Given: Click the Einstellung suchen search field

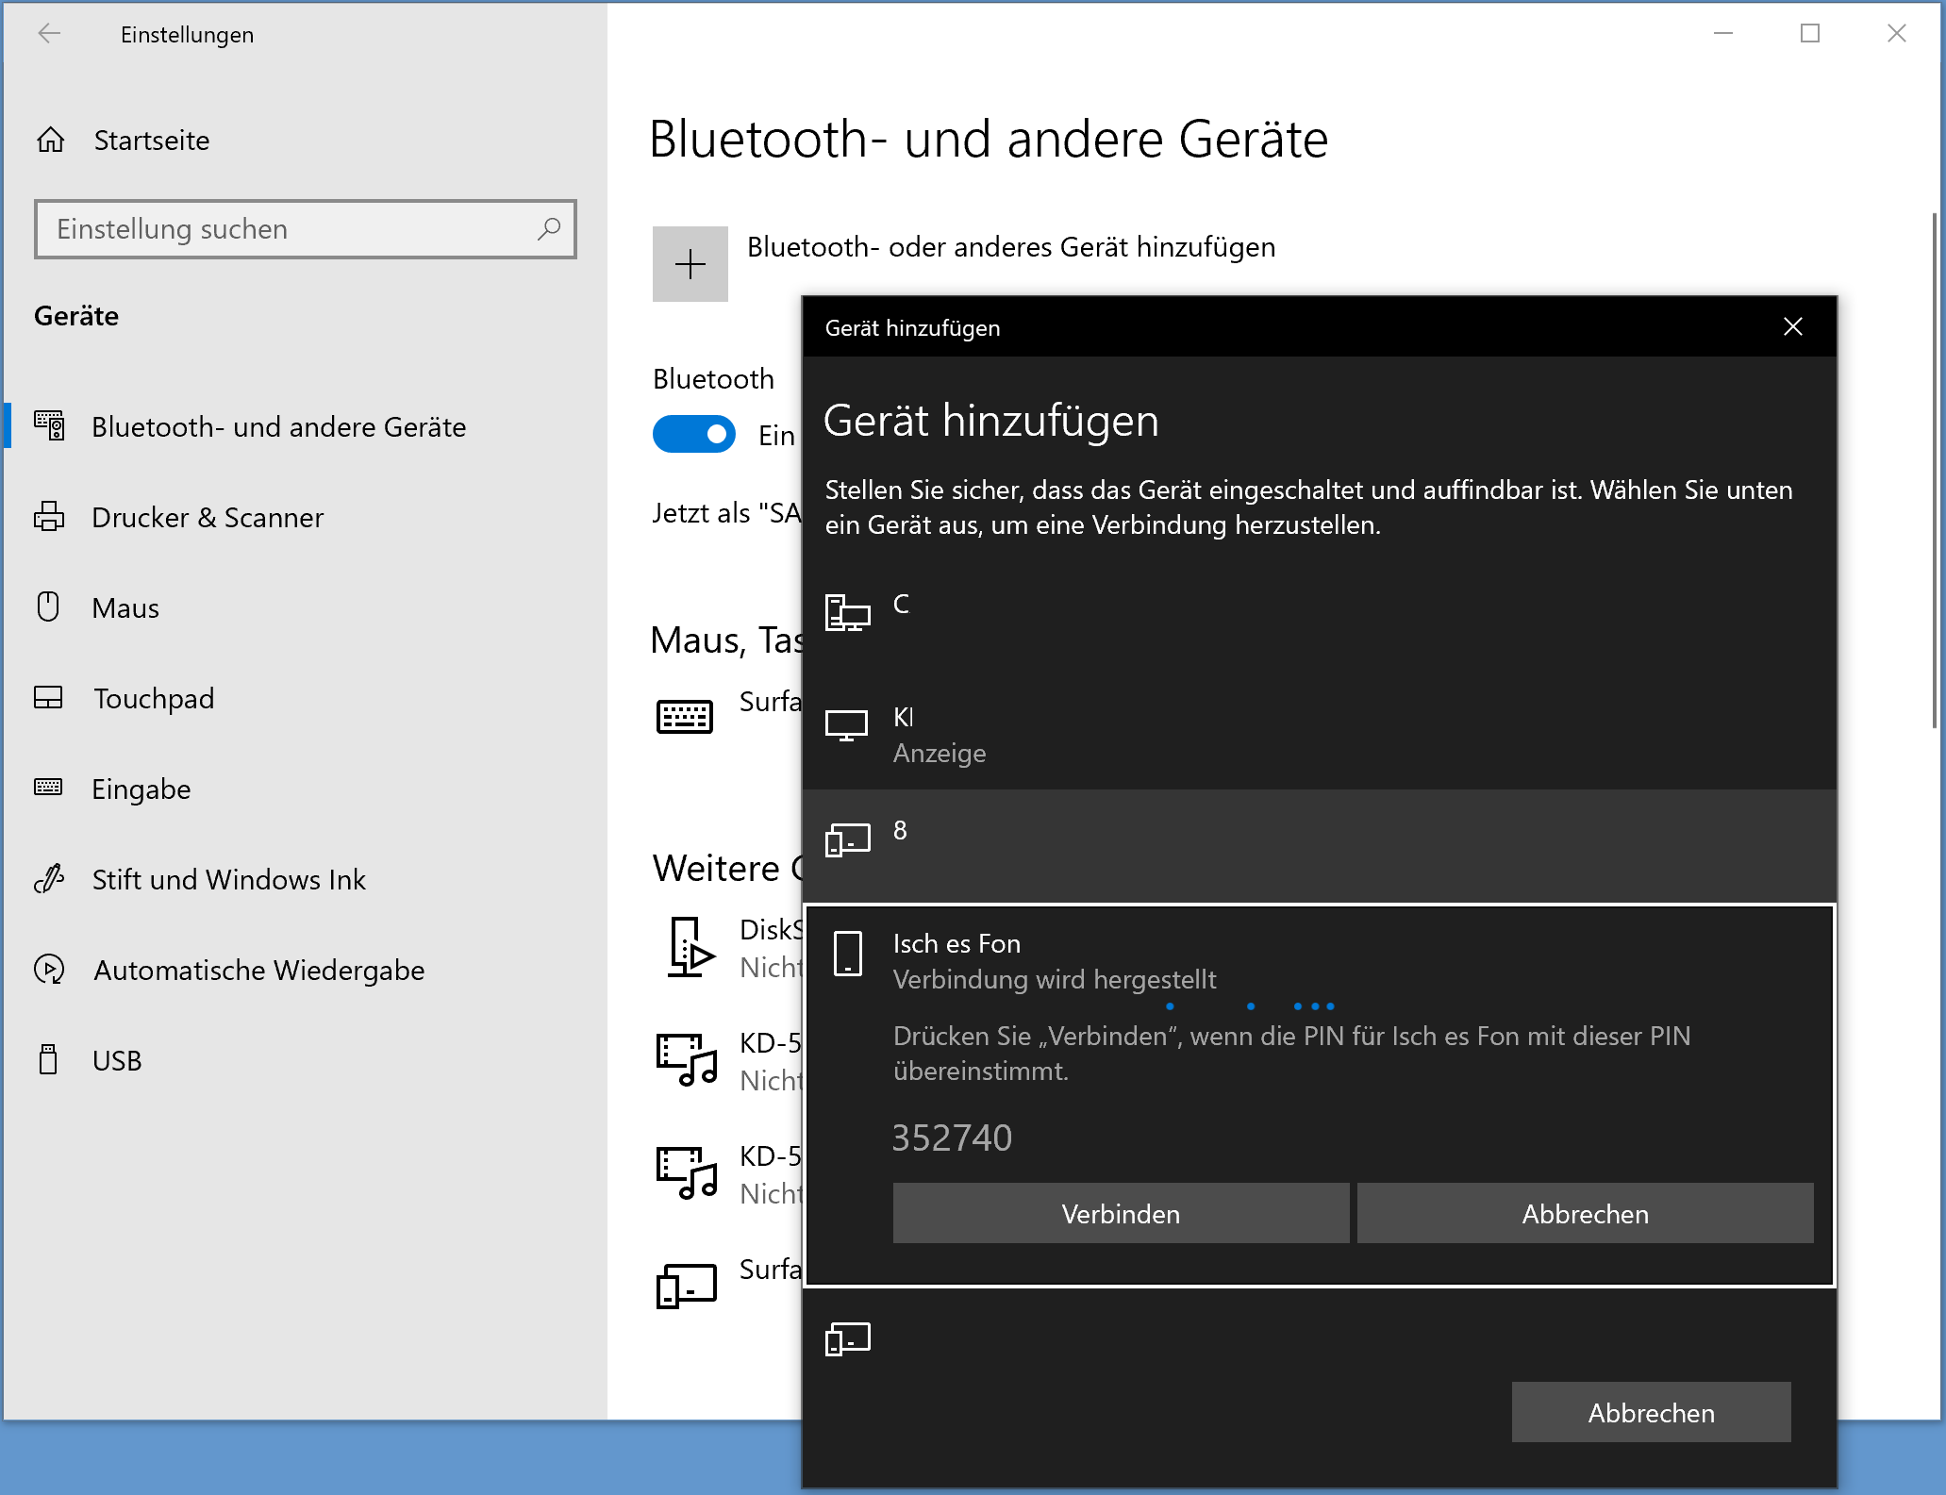Looking at the screenshot, I should 283,229.
